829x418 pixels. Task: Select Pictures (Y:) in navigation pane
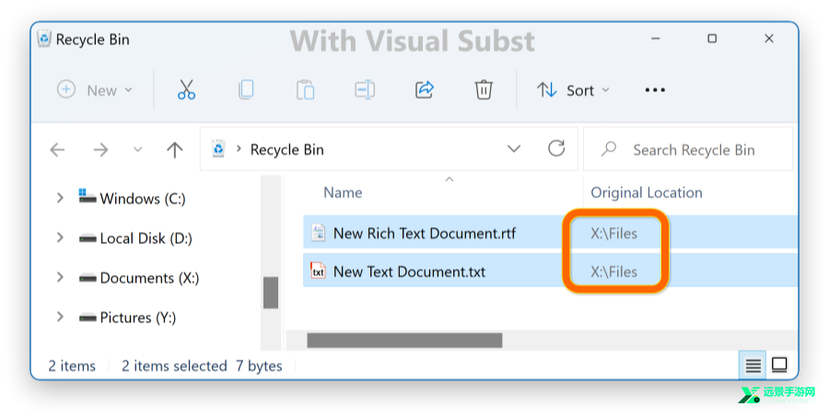[138, 318]
